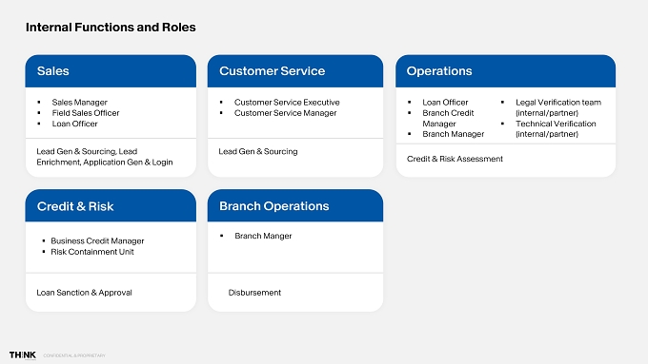Click the 'Confidential & Proprietary' footer text
Image resolution: width=648 pixels, height=364 pixels.
[74, 355]
